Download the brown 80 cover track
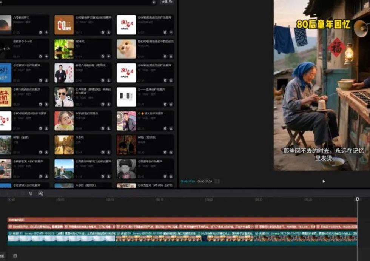This screenshot has width=370, height=261. [108, 32]
